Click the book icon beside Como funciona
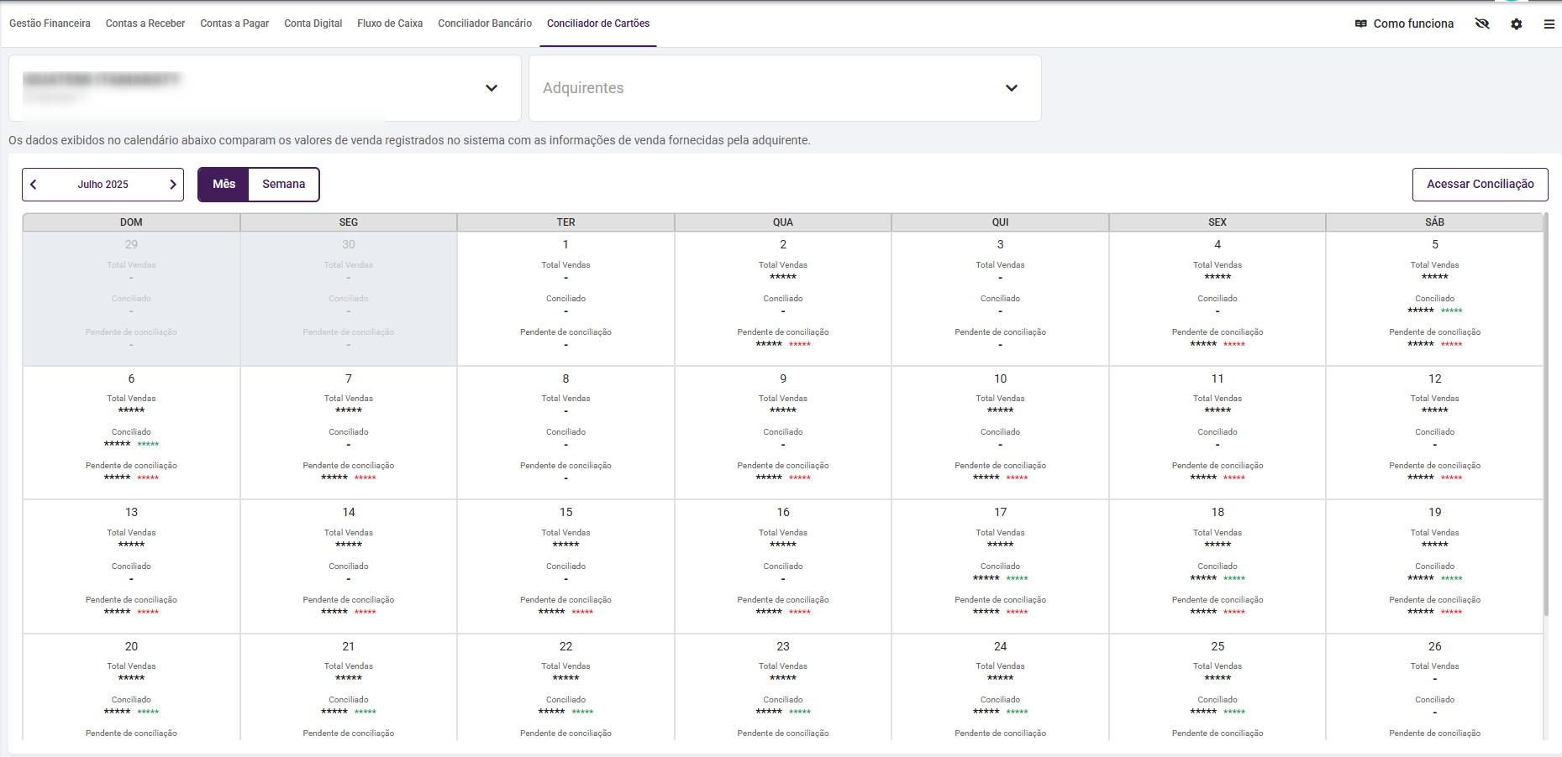 1360,23
